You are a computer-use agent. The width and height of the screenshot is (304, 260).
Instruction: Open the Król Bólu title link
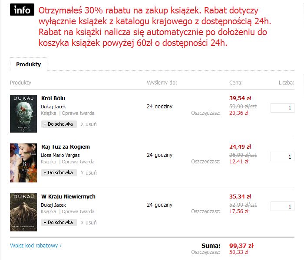pyautogui.click(x=53, y=98)
